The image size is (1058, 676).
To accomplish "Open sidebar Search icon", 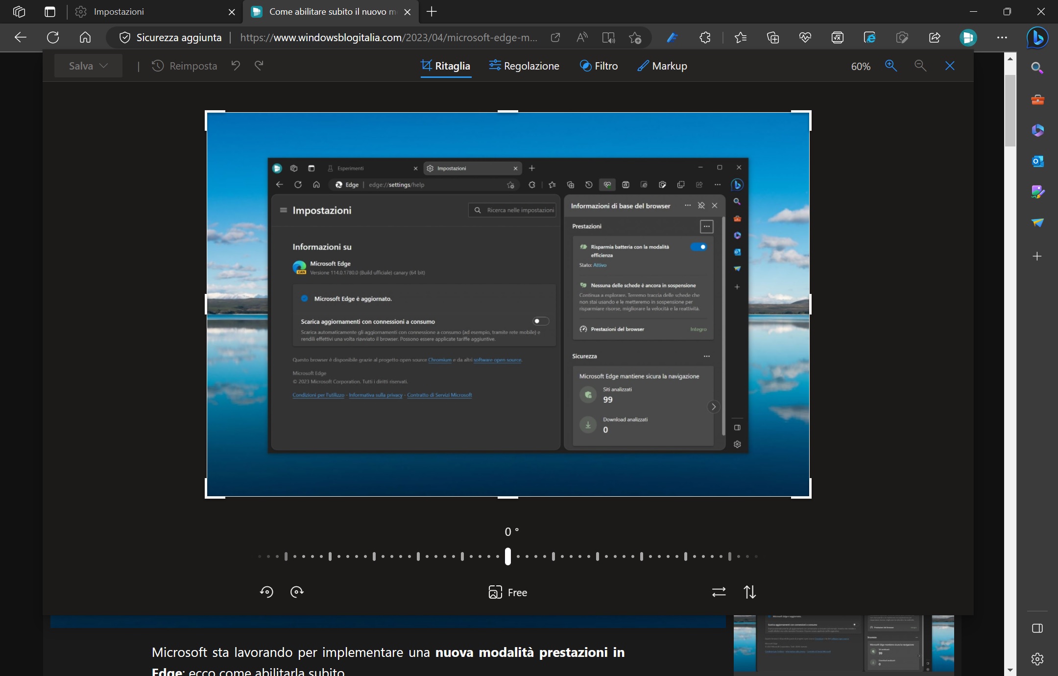I will [x=1037, y=68].
